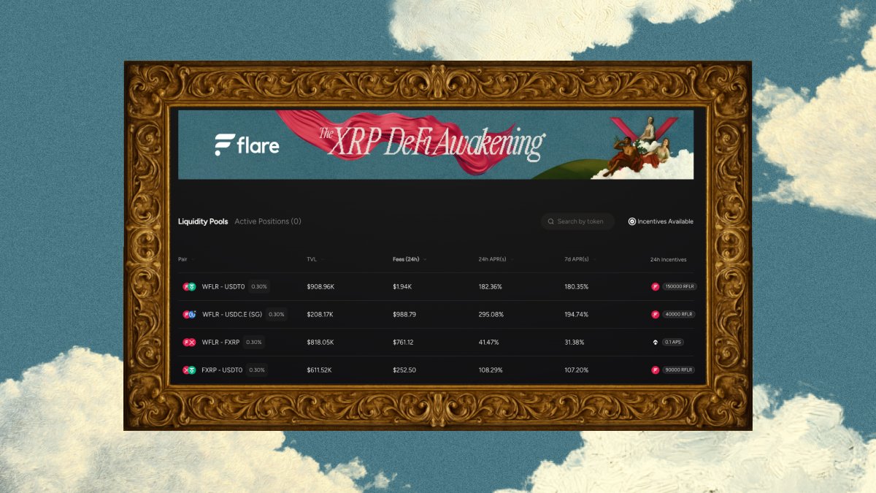Focus the Search by token field
876x493 pixels.
[577, 221]
